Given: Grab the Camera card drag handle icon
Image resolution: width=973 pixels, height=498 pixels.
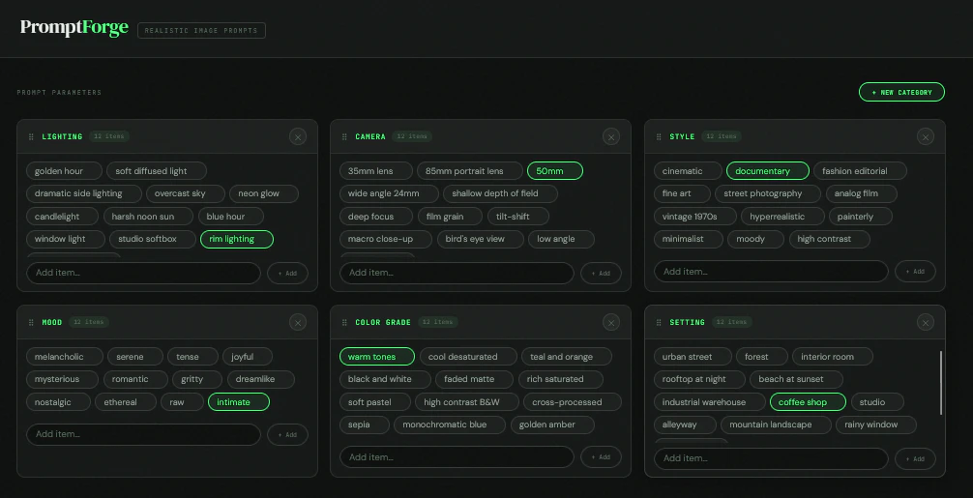Looking at the screenshot, I should click(x=344, y=137).
